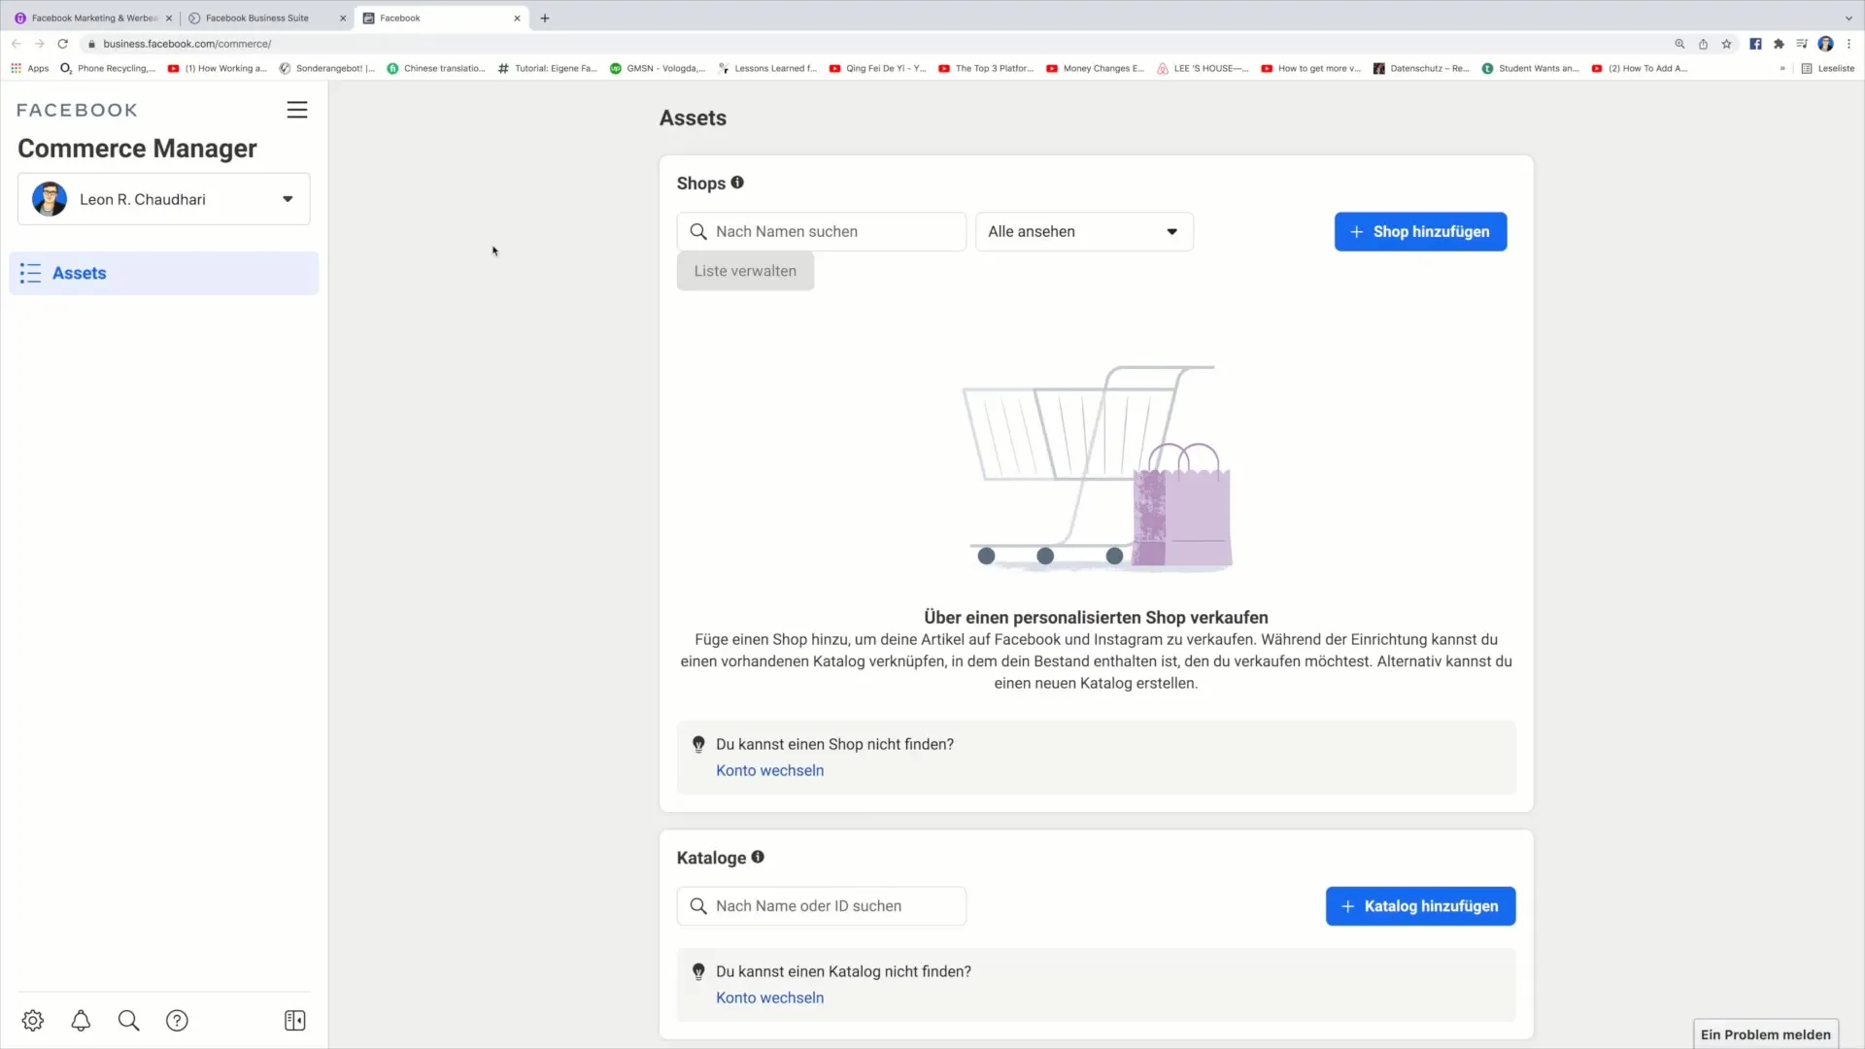Expand the Leon R. Chaudhari account dropdown
Screen dimensions: 1865x1049
coord(288,199)
